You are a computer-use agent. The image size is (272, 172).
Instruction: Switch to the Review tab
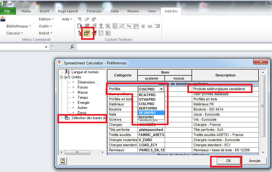(x=133, y=11)
